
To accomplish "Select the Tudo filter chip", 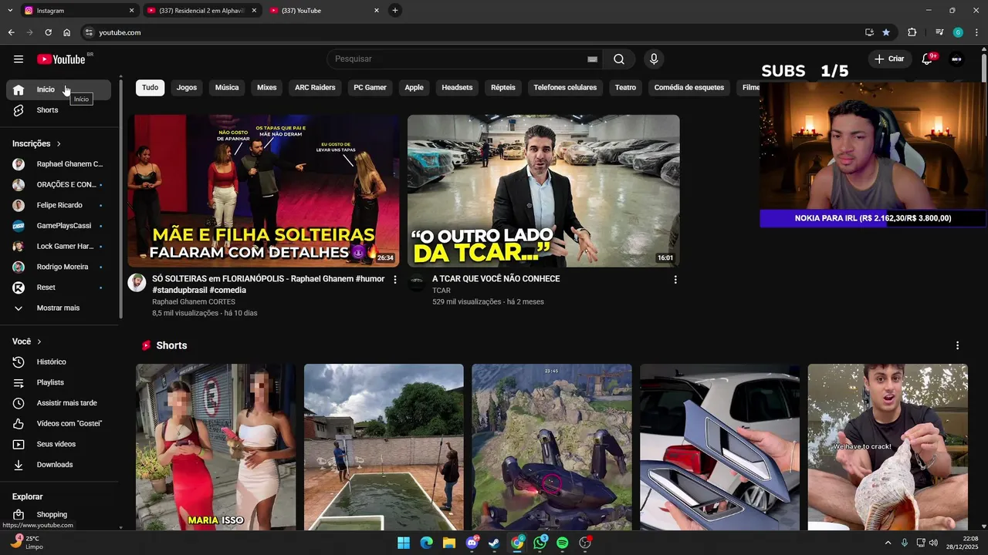I will click(x=151, y=88).
